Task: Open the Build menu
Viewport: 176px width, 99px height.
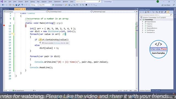Action: coord(26,2)
